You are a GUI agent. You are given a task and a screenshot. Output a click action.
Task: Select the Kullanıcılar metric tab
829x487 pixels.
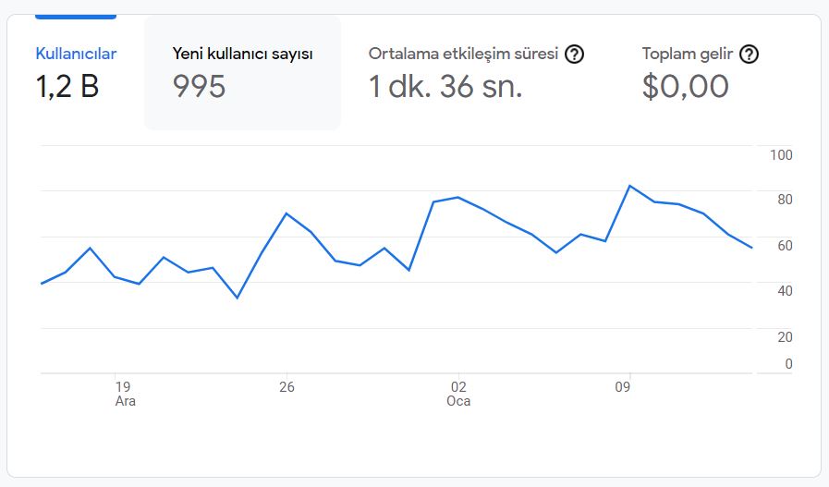click(x=76, y=54)
